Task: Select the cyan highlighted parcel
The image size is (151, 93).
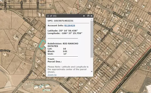Action: tap(42, 45)
